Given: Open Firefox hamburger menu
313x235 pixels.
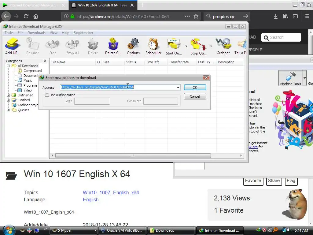Looking at the screenshot, I should pyautogui.click(x=307, y=17).
